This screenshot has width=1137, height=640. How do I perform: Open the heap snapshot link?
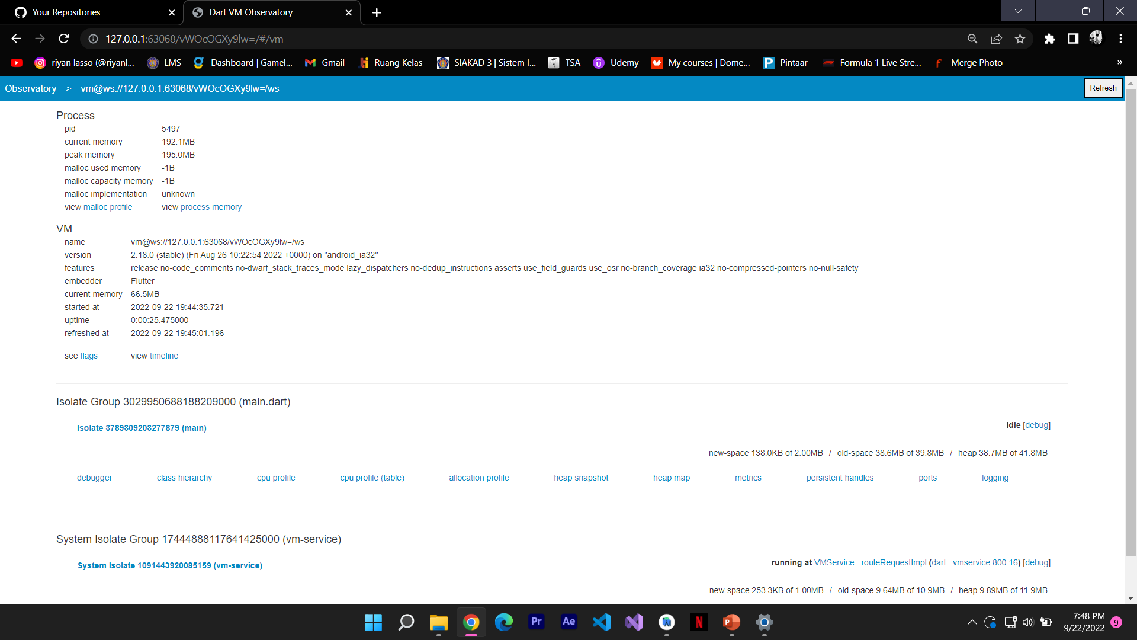pyautogui.click(x=581, y=478)
